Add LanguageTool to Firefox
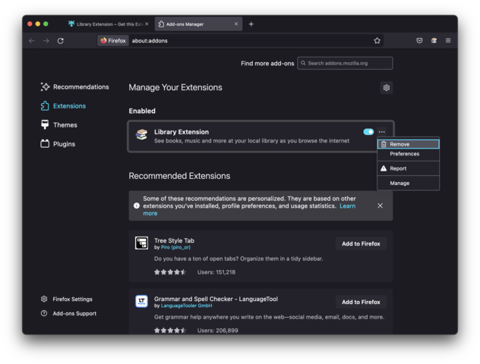Viewport: 480px width, 364px height. point(361,302)
